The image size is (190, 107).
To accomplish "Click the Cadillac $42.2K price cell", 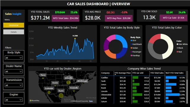I will tap(123, 78).
